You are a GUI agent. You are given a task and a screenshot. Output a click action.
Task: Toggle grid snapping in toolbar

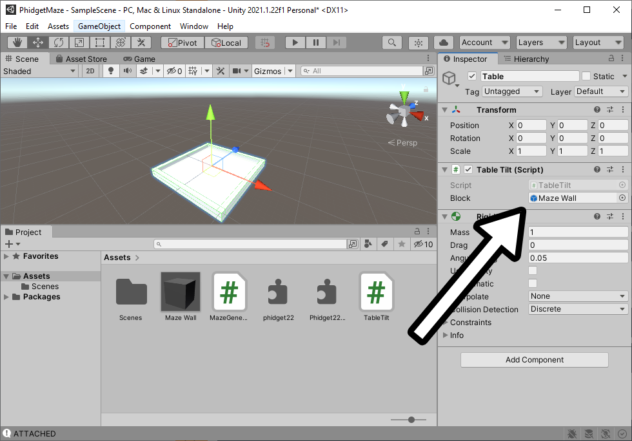pyautogui.click(x=265, y=42)
